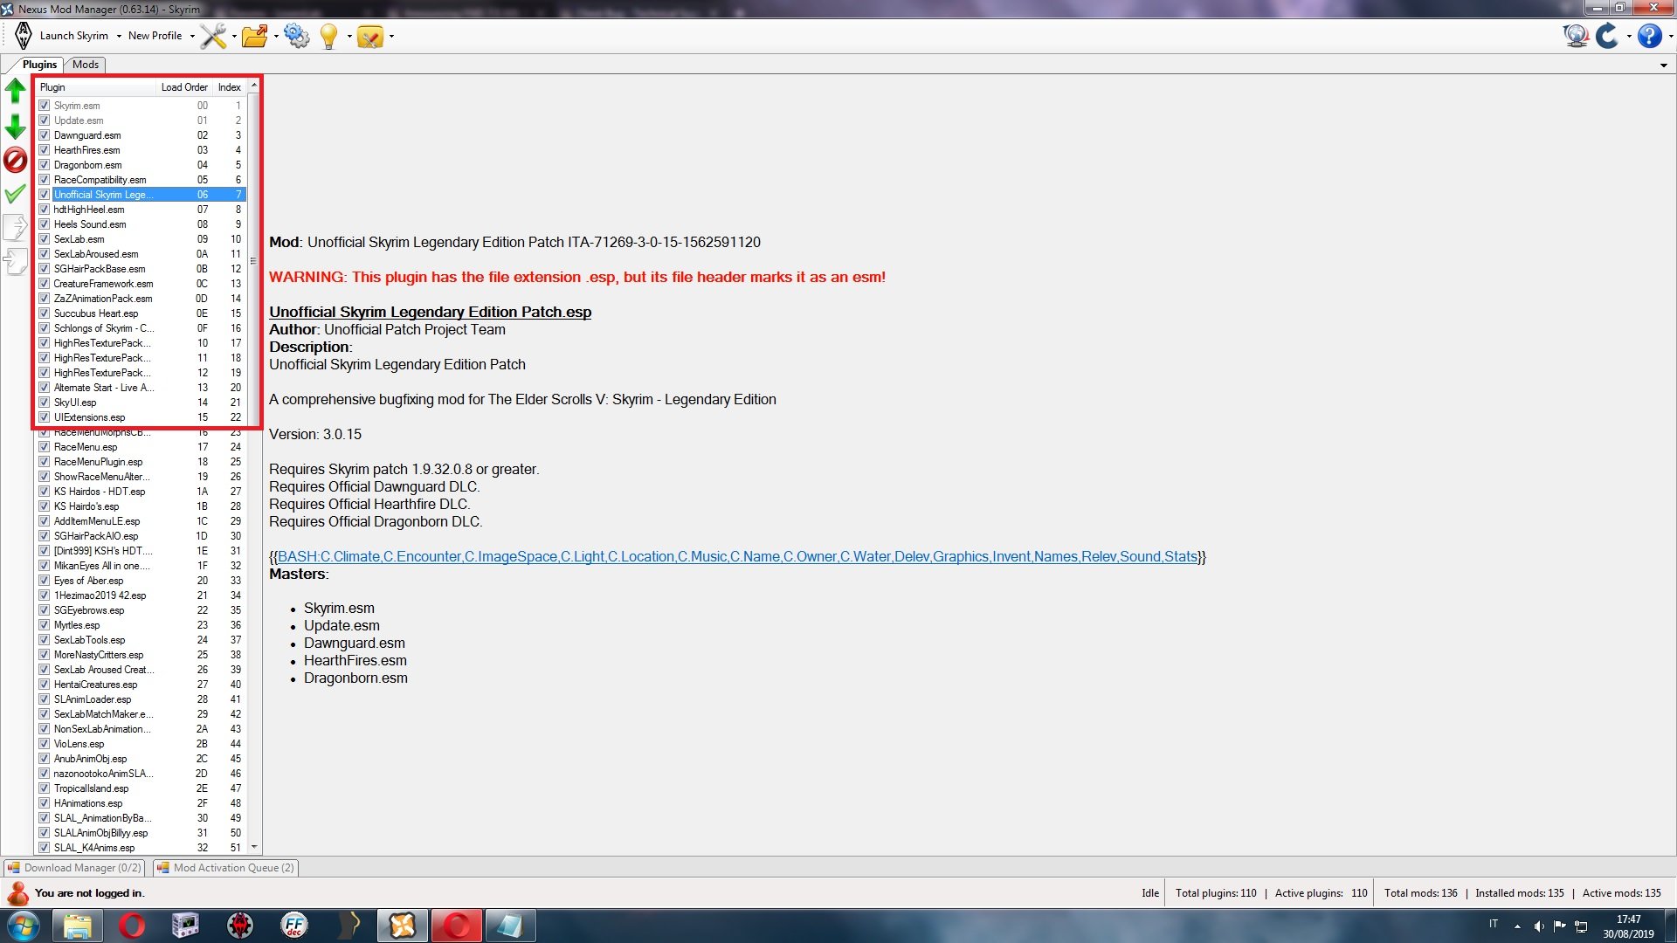
Task: Move plugin up with green up arrow
Action: (16, 90)
